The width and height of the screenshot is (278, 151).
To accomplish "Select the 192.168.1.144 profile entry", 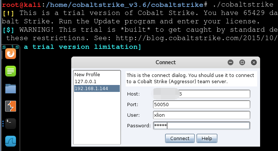I will tap(97, 89).
